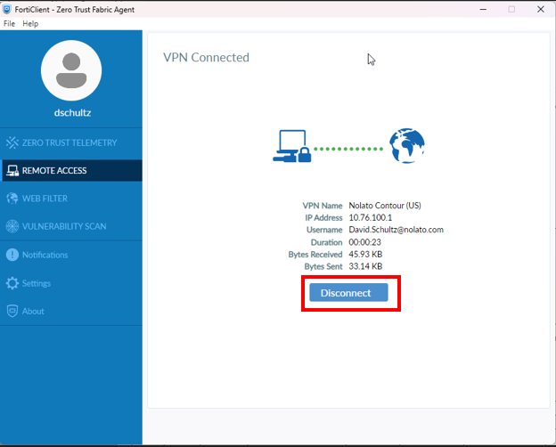Viewport: 556px width, 447px height.
Task: Click the Settings gear icon
Action: click(12, 283)
